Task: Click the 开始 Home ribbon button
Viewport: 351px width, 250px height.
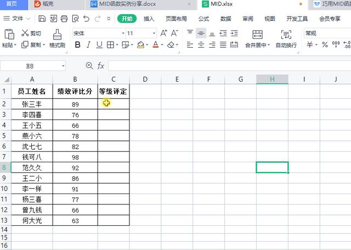Action: (x=127, y=19)
